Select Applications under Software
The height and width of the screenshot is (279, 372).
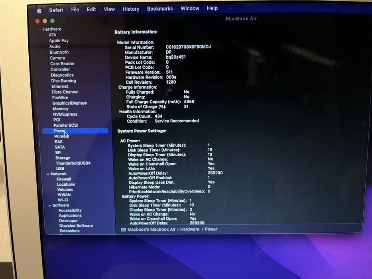tap(70, 215)
